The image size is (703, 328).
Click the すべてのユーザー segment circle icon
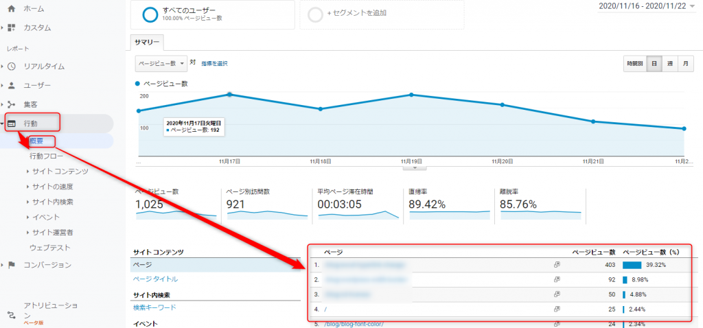150,15
